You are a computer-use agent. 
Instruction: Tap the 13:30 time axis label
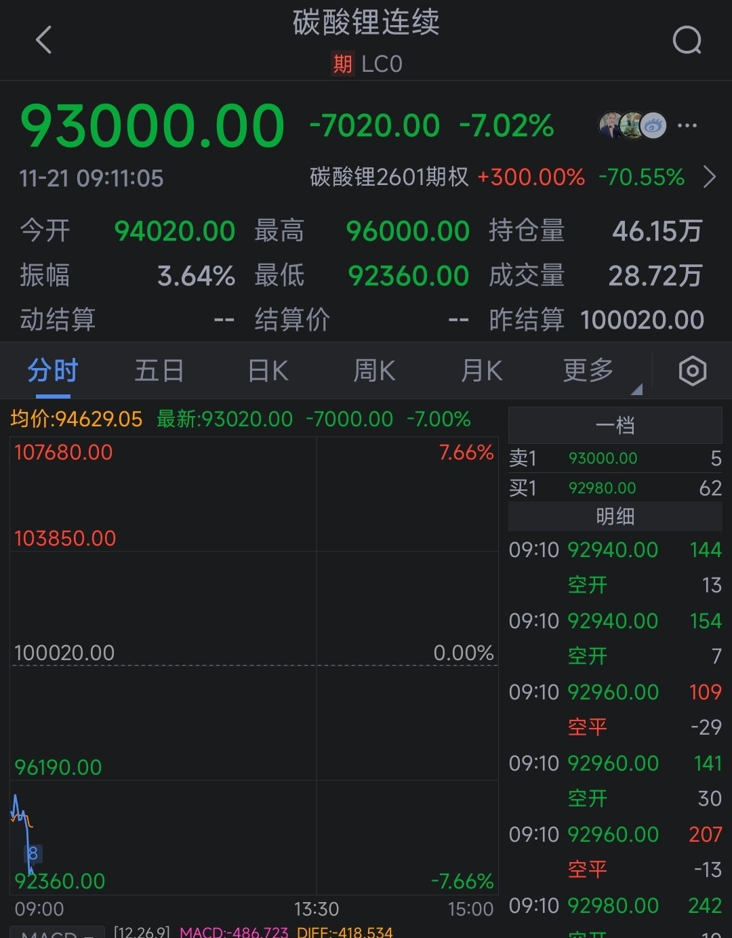pos(317,909)
